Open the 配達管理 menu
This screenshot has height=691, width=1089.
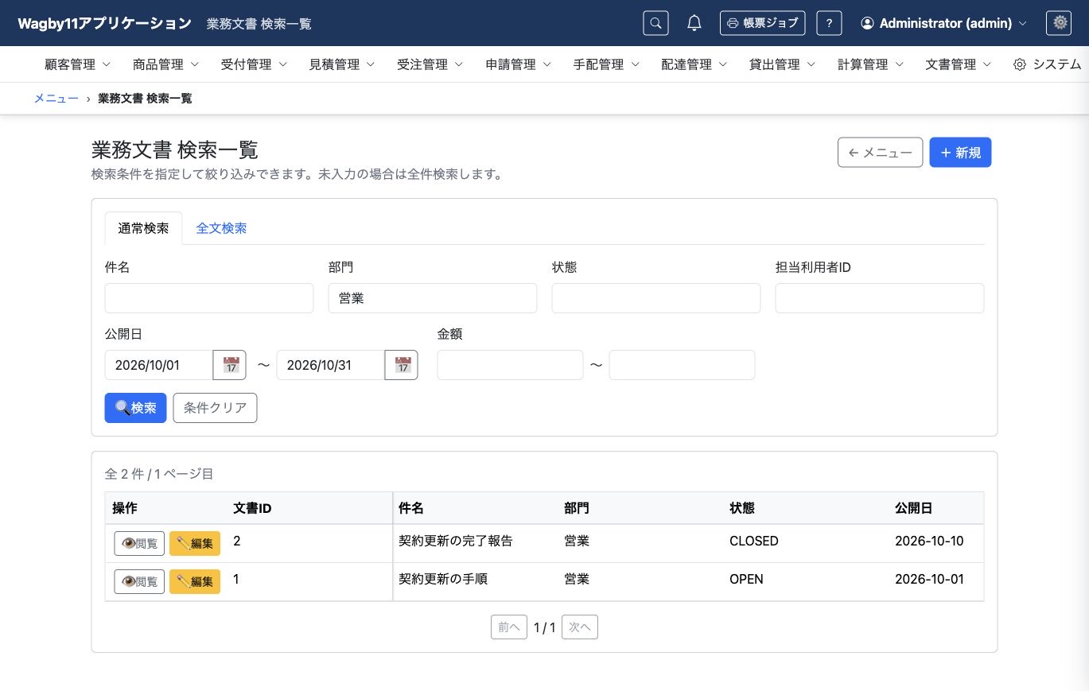[695, 64]
